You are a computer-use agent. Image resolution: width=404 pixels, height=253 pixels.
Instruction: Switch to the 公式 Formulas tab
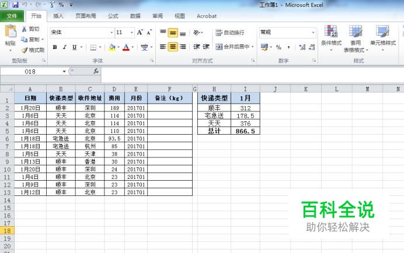[x=113, y=16]
